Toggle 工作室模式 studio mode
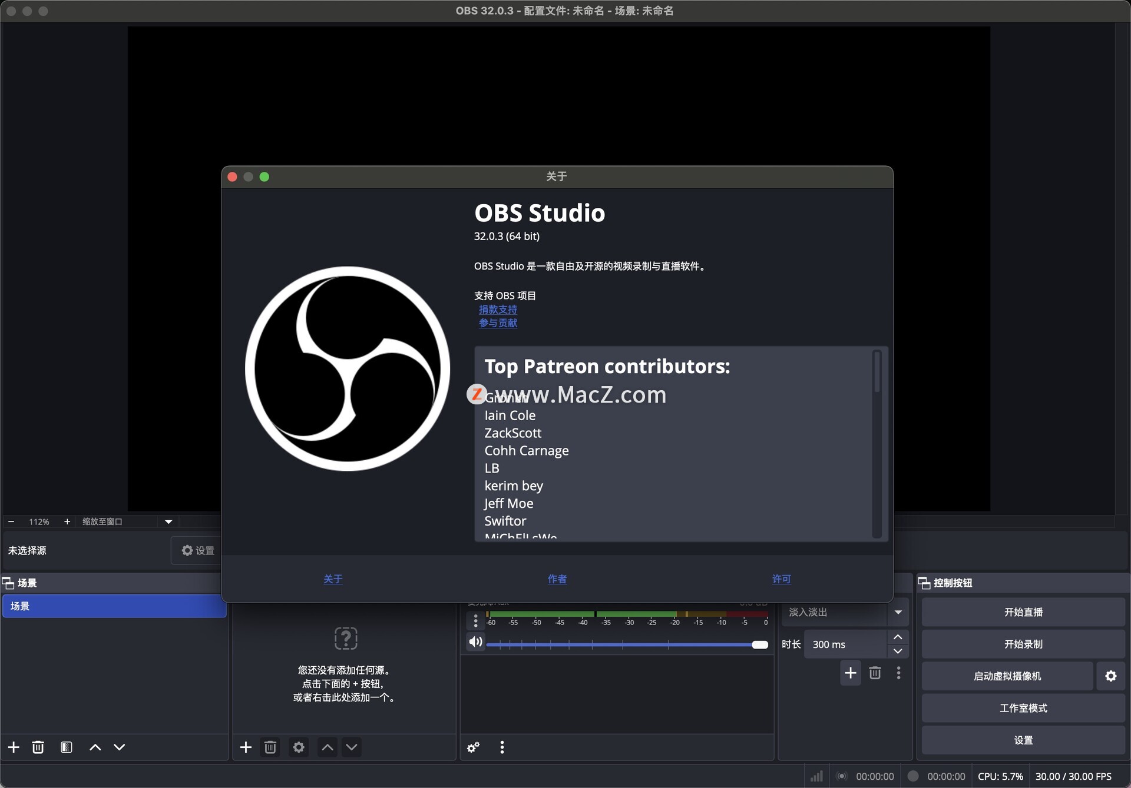 tap(1023, 709)
